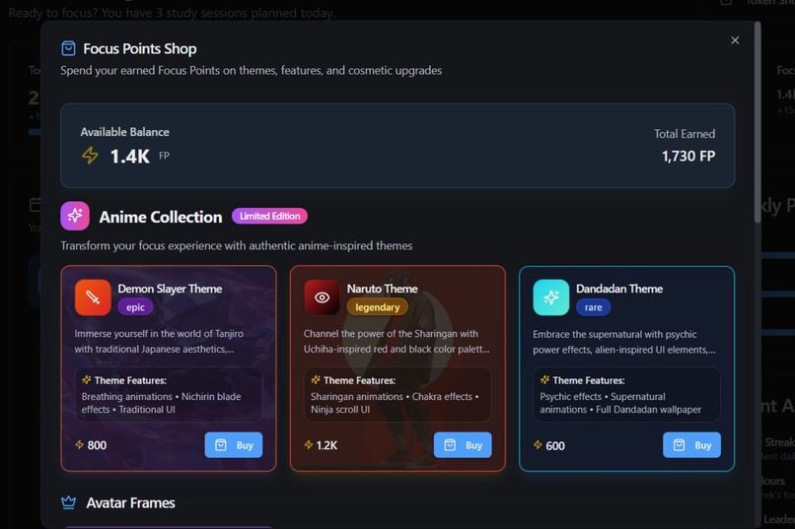Click 'Channel the power of the Sharingan' description

[391, 334]
